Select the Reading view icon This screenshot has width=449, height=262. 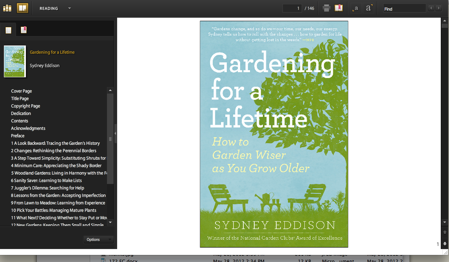point(22,8)
